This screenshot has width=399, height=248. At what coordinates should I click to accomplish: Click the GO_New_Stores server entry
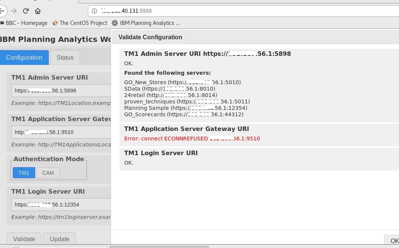[182, 82]
